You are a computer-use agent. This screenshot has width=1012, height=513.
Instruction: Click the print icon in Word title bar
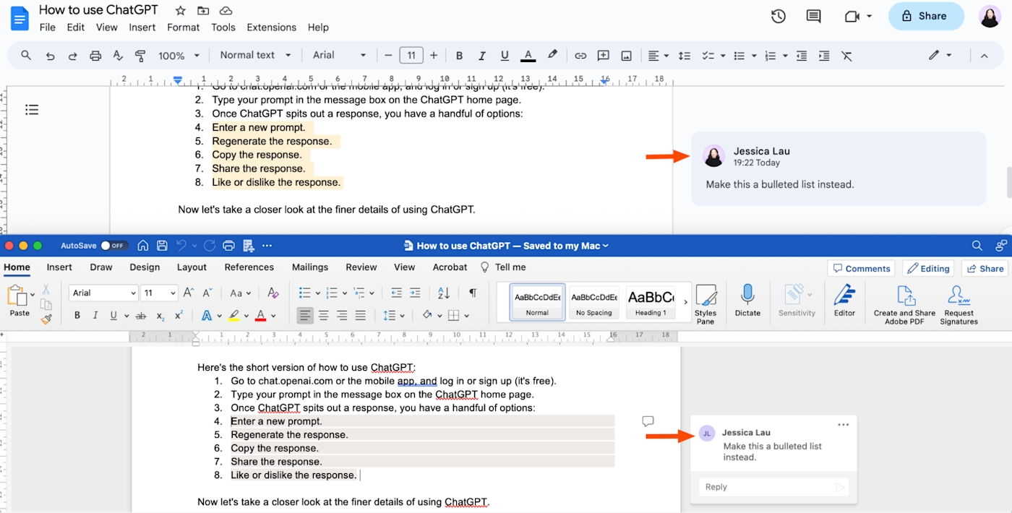click(x=229, y=246)
